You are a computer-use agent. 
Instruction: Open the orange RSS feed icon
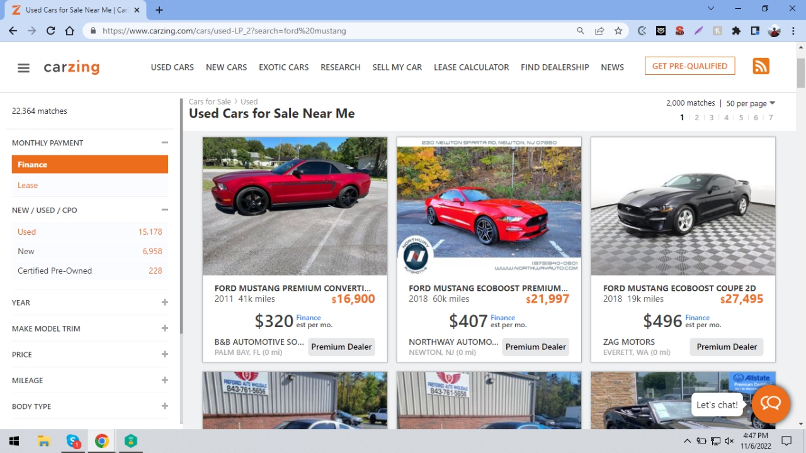pos(761,66)
